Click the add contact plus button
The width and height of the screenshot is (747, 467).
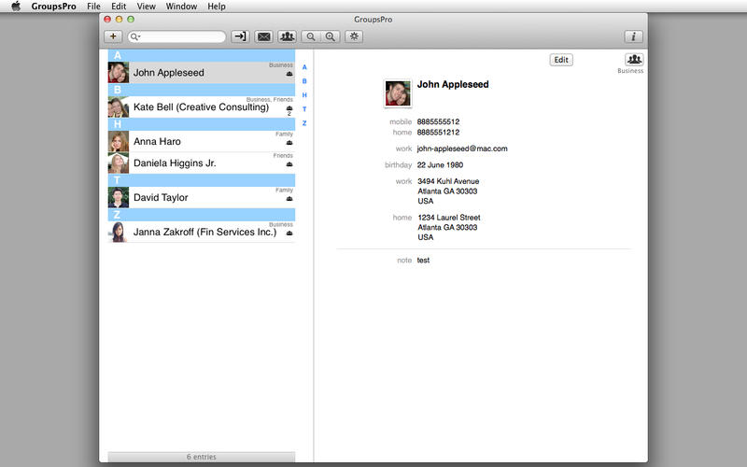(x=113, y=36)
